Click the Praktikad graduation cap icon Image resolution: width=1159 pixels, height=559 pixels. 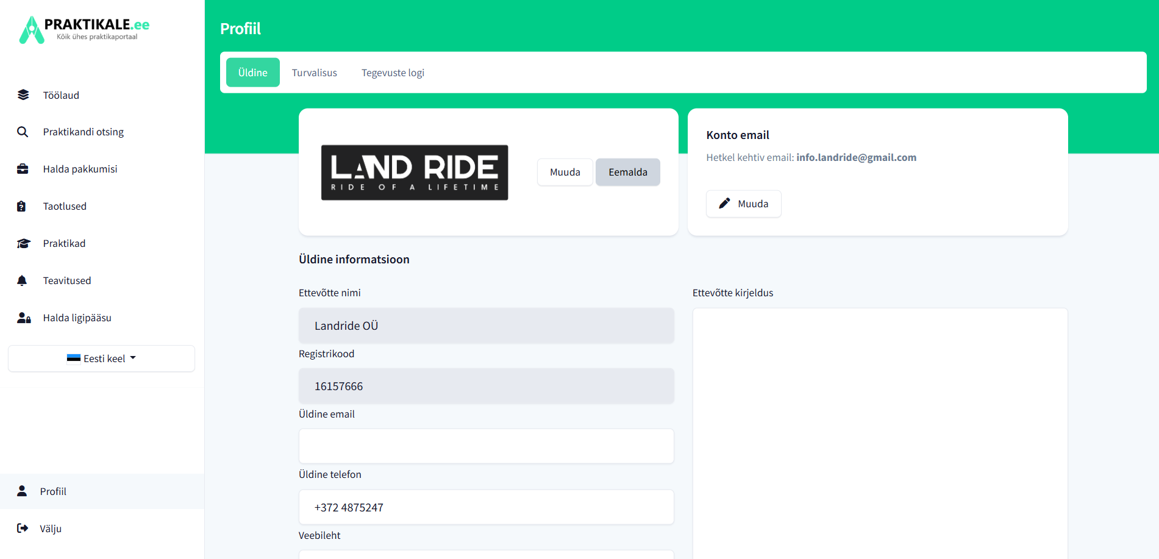[23, 243]
